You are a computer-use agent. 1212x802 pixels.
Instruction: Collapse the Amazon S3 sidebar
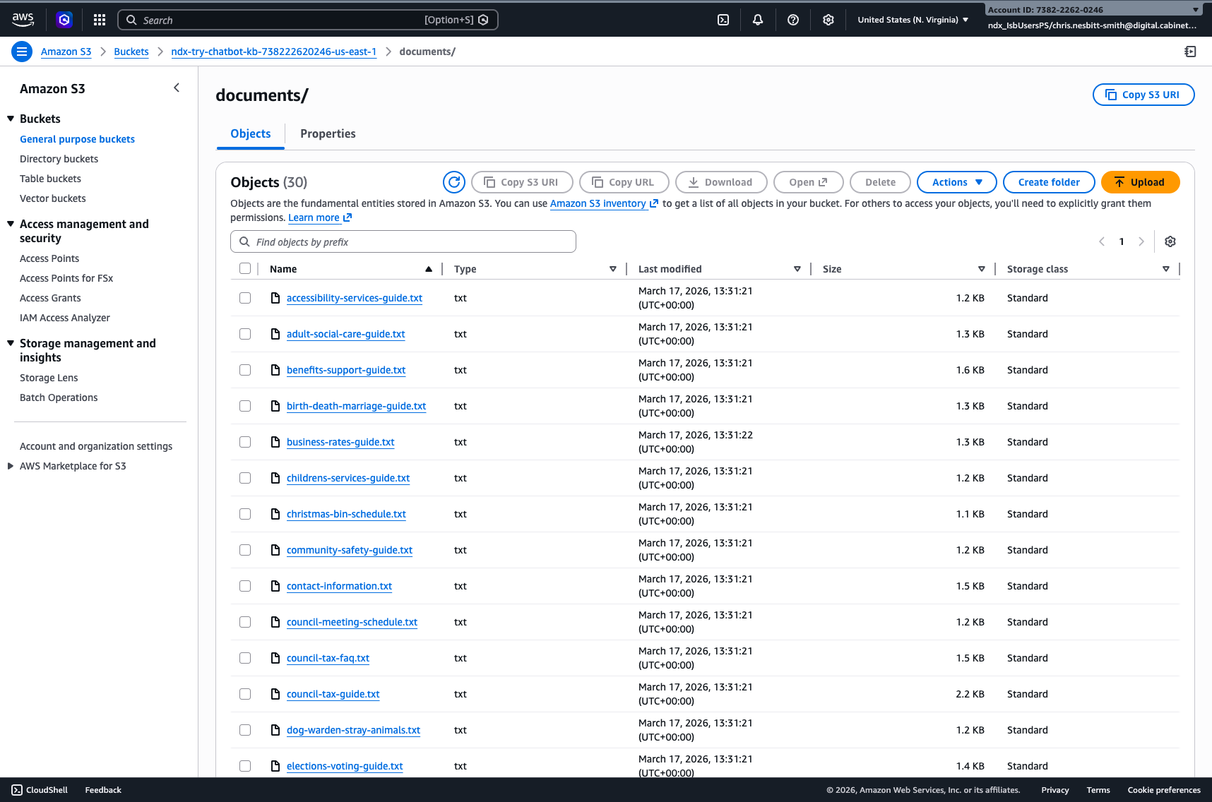point(177,88)
